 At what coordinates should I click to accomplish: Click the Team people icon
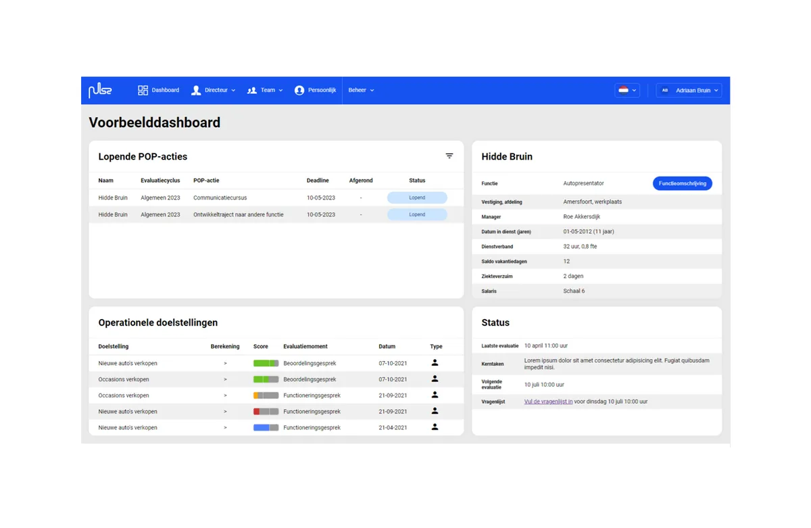[252, 91]
